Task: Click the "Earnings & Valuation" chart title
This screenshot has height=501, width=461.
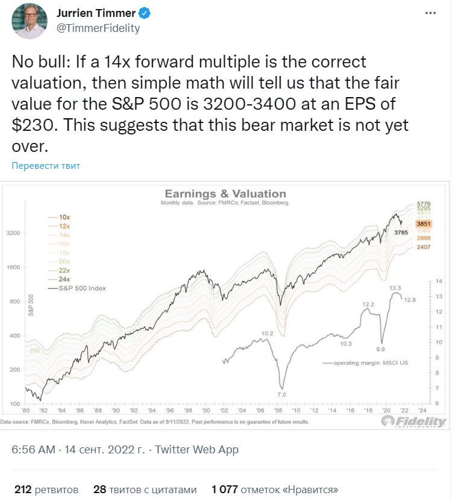Action: (225, 194)
